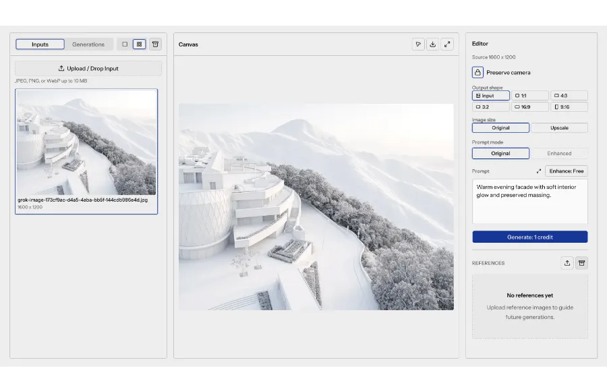
Task: Click the canvas mountain render image
Action: pyautogui.click(x=316, y=207)
